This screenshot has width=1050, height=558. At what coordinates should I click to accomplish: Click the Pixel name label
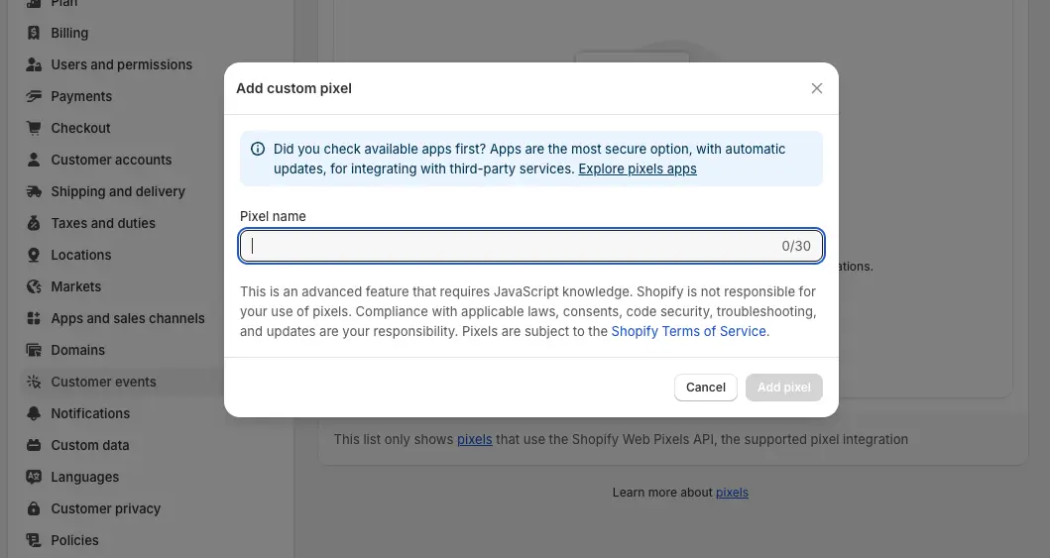coord(273,216)
